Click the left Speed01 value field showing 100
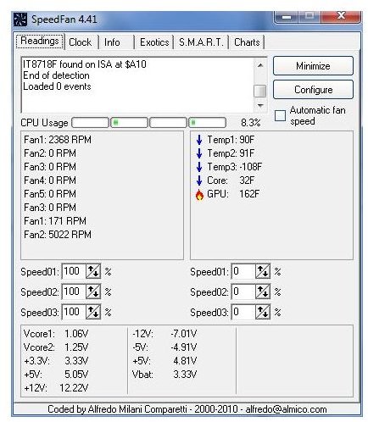368x422 pixels. pyautogui.click(x=74, y=272)
